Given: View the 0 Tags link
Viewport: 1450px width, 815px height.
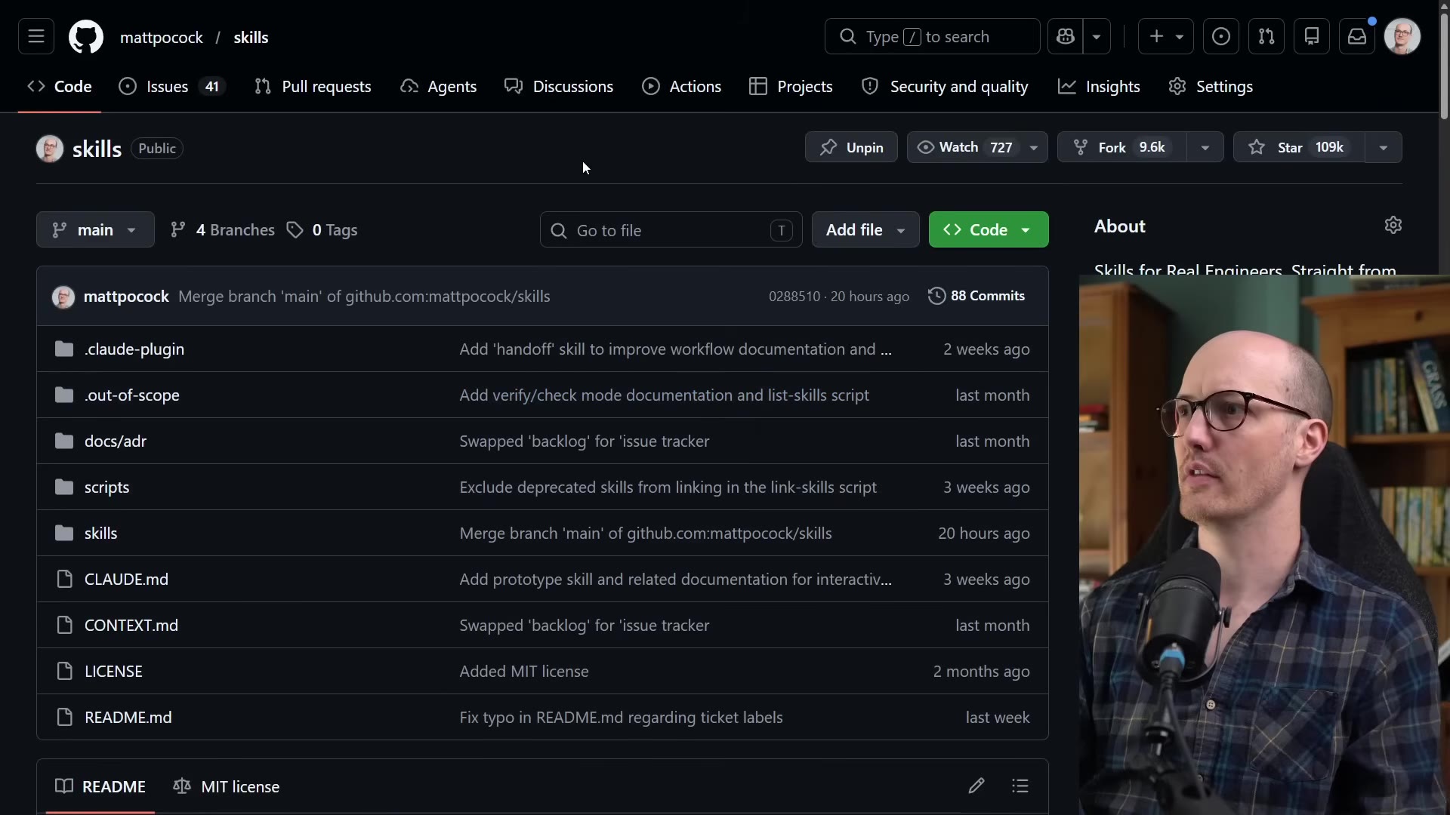Looking at the screenshot, I should [322, 229].
